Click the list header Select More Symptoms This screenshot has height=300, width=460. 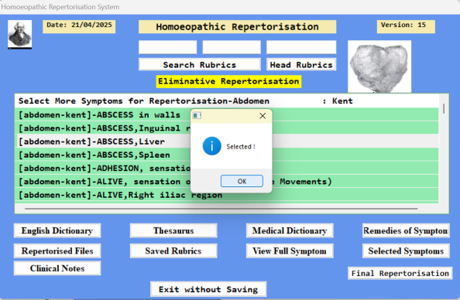click(226, 101)
